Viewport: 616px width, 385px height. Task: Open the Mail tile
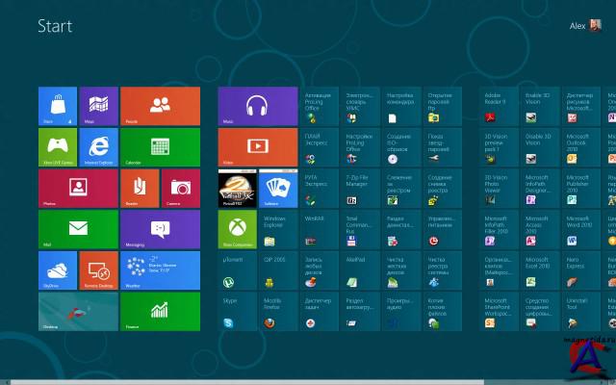(78, 229)
